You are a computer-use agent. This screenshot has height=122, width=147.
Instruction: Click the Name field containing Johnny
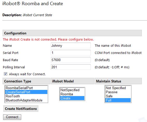[71, 45]
